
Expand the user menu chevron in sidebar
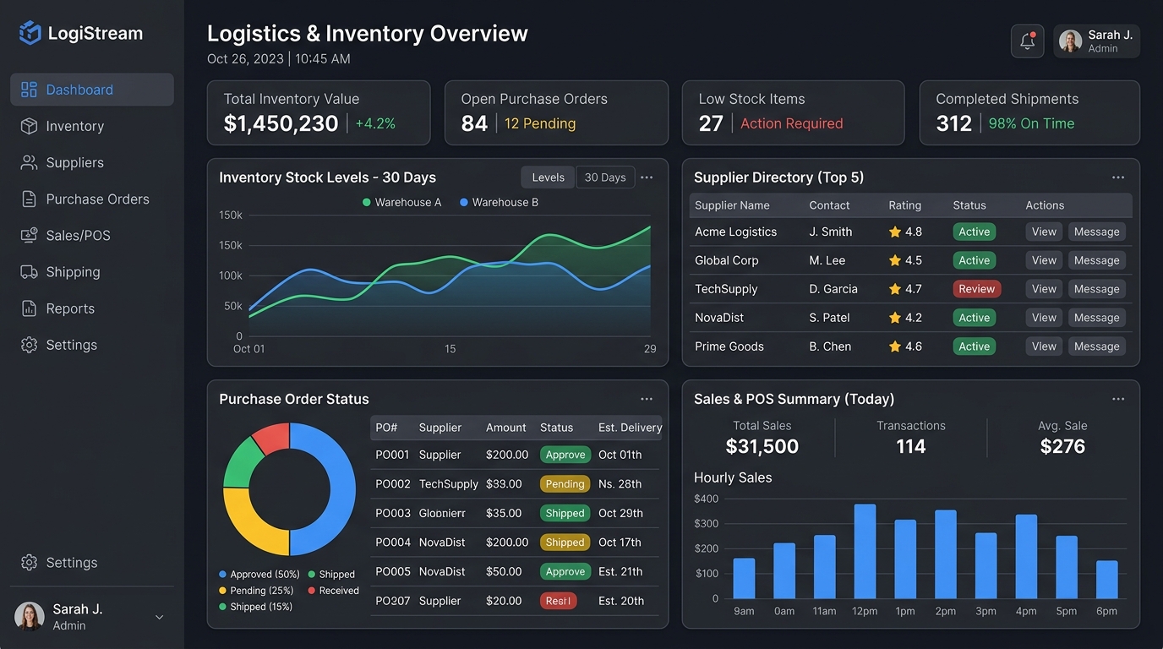click(x=159, y=618)
